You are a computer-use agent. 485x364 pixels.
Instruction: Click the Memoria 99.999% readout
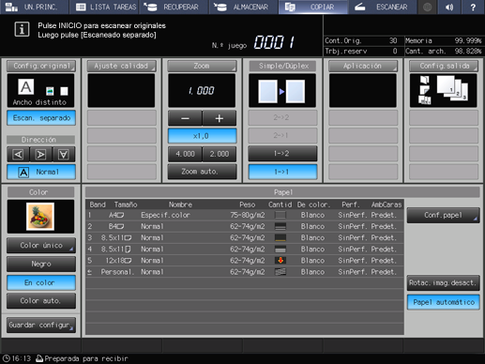tap(443, 40)
